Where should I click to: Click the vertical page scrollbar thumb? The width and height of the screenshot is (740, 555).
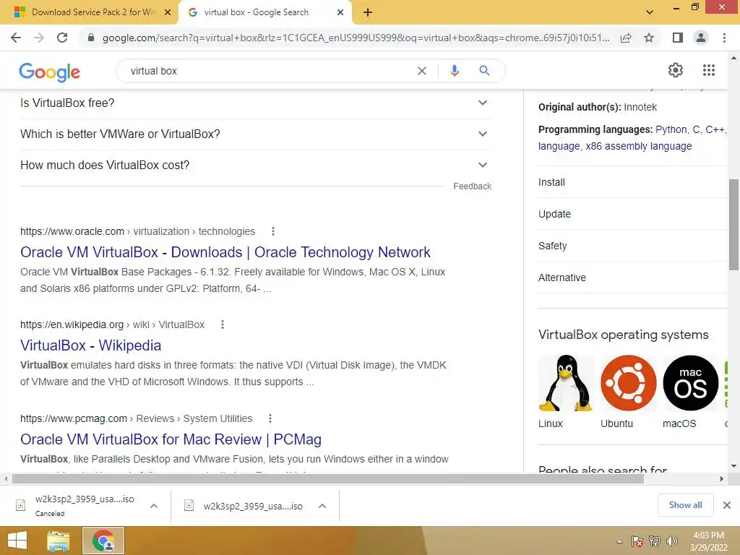pos(733,224)
